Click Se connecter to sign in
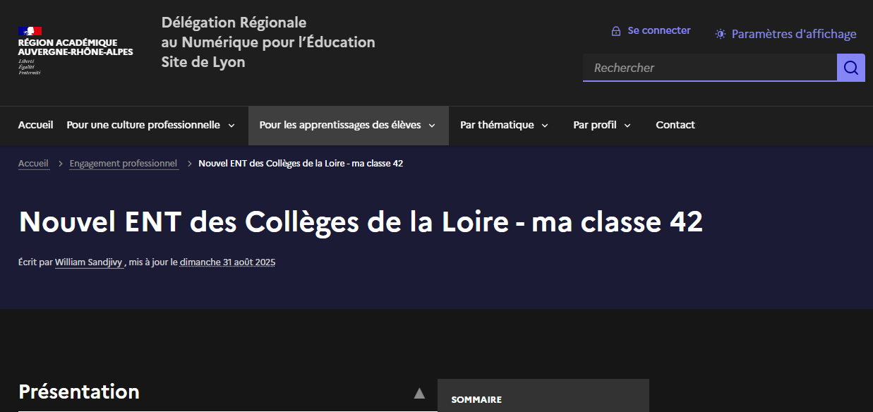The image size is (873, 412). 658,30
